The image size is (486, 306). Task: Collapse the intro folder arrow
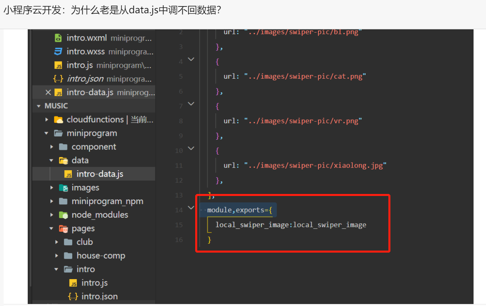tap(56, 269)
